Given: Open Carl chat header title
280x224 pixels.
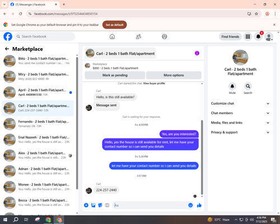Looking at the screenshot, I should coord(120,53).
